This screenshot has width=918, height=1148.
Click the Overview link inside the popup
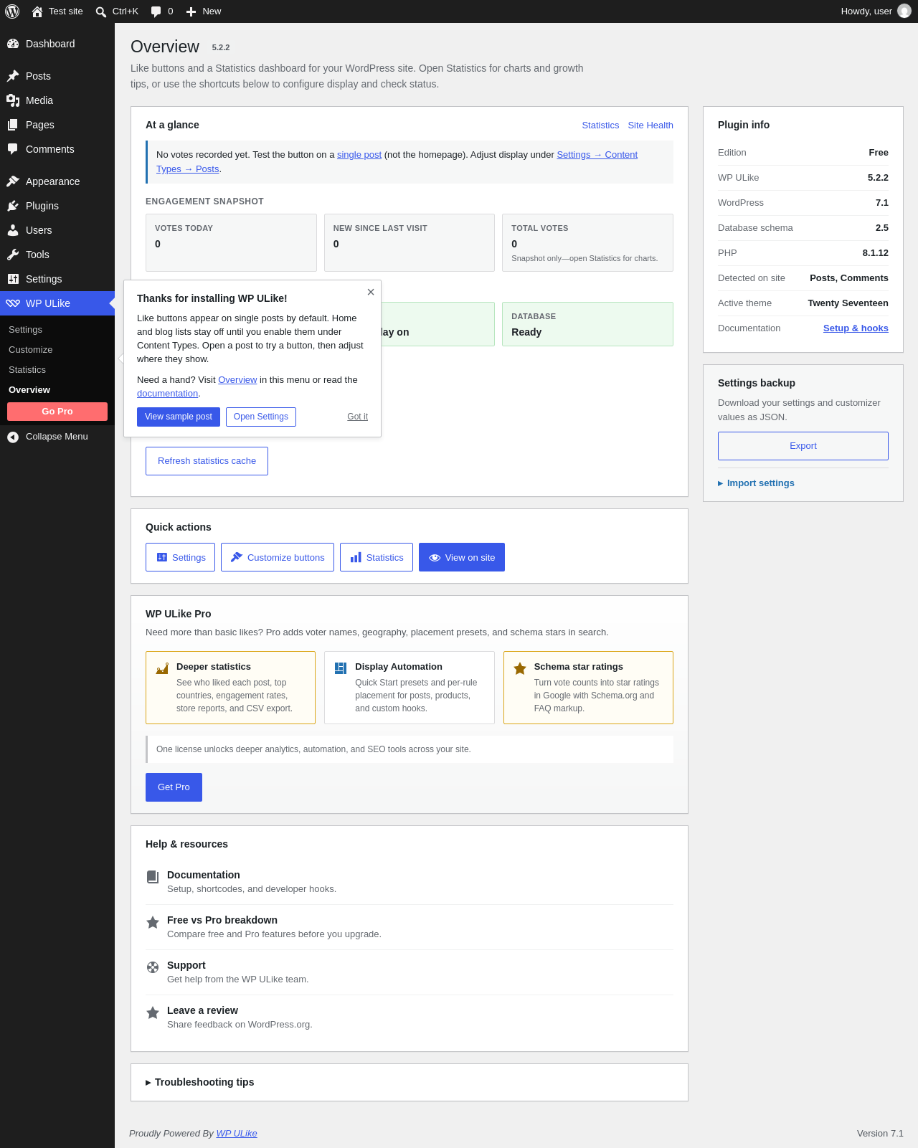click(237, 380)
